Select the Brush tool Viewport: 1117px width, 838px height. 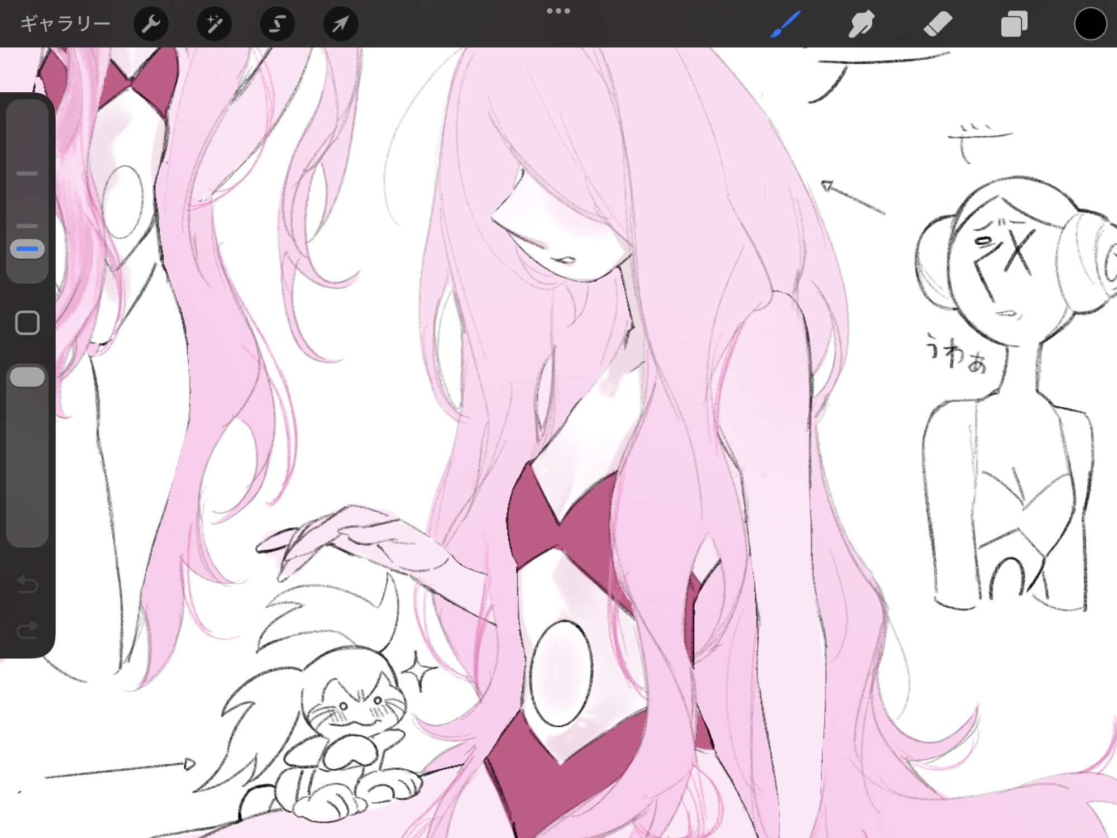point(786,24)
